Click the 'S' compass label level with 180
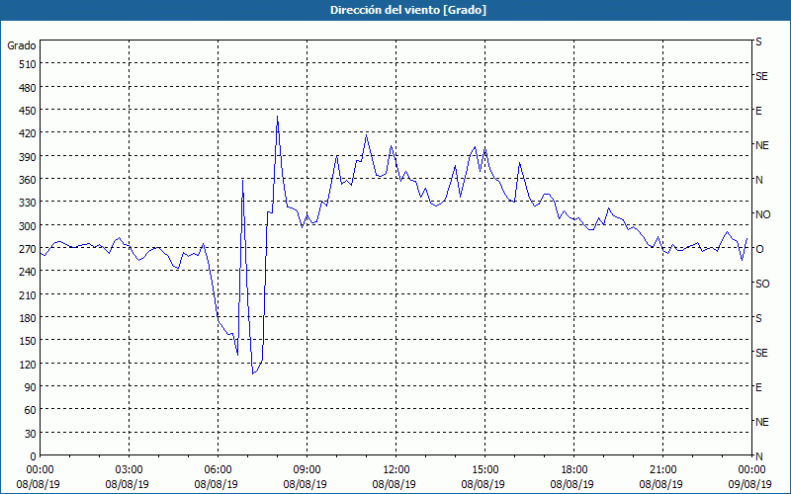Screen dimensions: 791x494 pyautogui.click(x=758, y=318)
